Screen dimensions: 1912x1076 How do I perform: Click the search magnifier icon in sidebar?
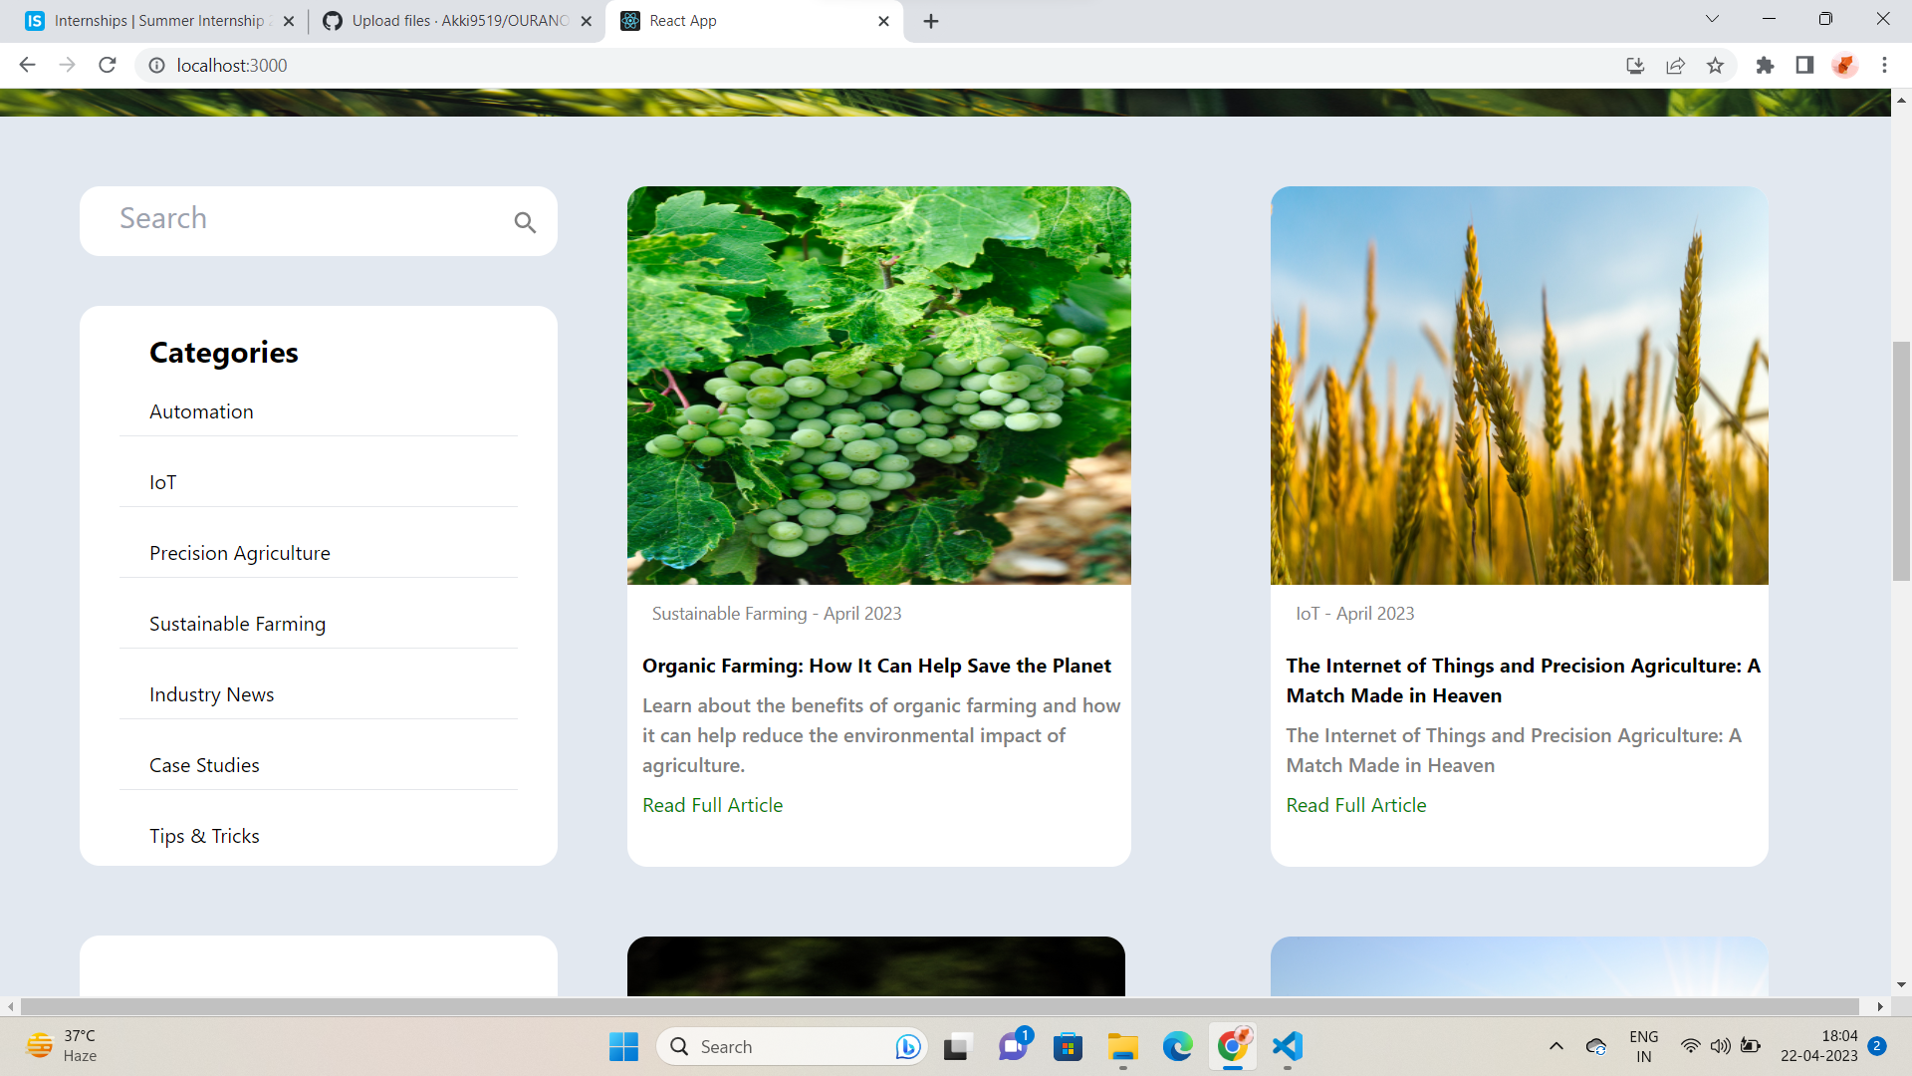click(x=525, y=222)
